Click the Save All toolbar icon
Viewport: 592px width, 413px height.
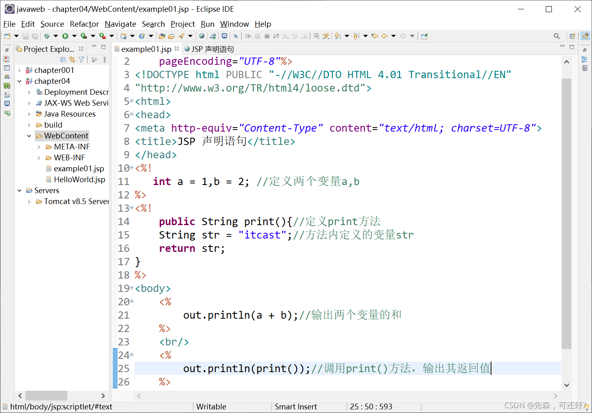35,36
